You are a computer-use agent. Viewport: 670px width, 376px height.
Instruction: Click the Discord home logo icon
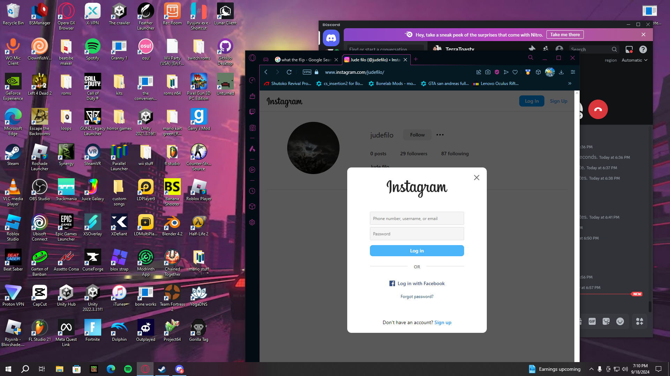click(331, 38)
